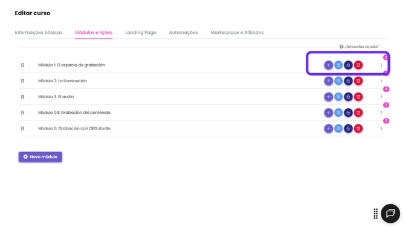Grab drag handle of Módulo 3 row

[22, 97]
